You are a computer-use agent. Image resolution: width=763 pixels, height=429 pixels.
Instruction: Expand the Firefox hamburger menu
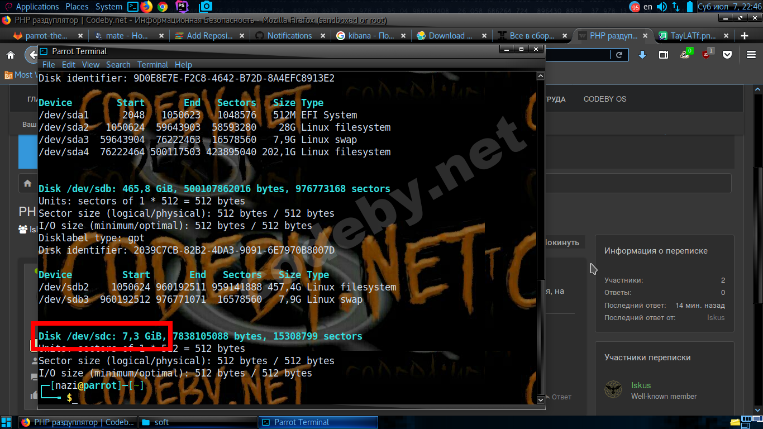tap(751, 55)
